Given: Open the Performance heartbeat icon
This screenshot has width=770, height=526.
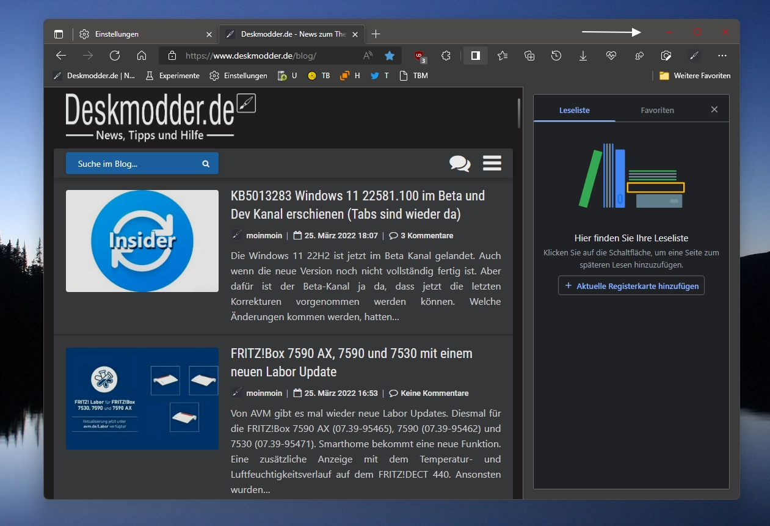Looking at the screenshot, I should (611, 56).
